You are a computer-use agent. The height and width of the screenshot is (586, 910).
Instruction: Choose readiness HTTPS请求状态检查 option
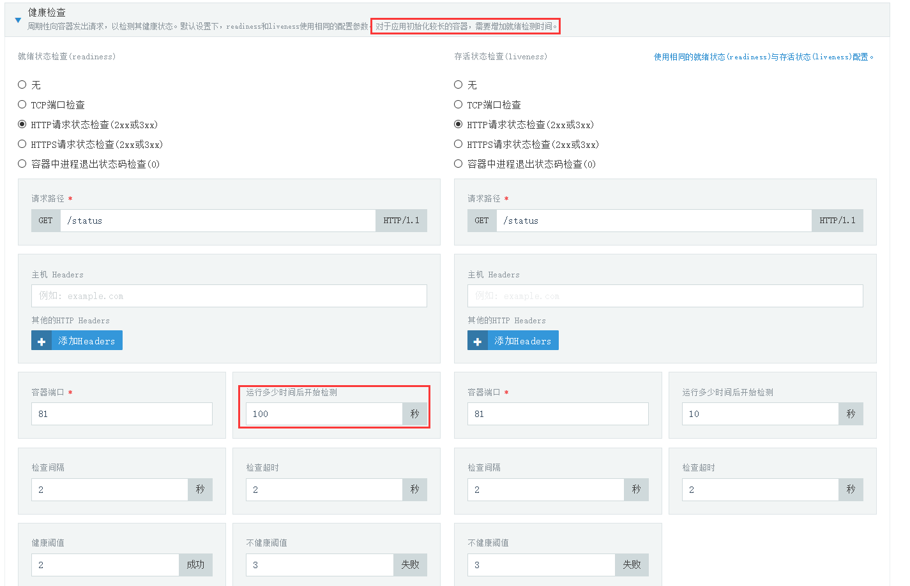click(x=22, y=144)
